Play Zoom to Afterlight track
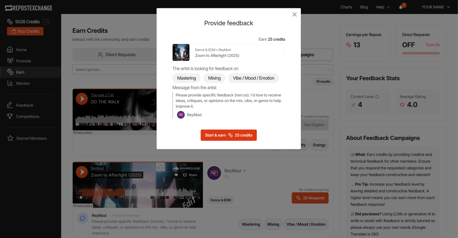458x238 pixels. [x=82, y=172]
